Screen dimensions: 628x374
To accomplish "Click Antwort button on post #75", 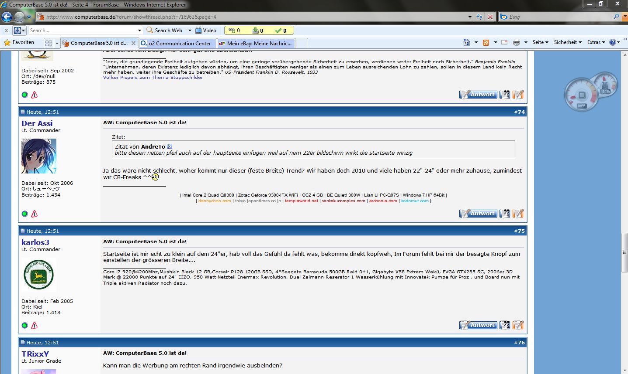I will [478, 325].
